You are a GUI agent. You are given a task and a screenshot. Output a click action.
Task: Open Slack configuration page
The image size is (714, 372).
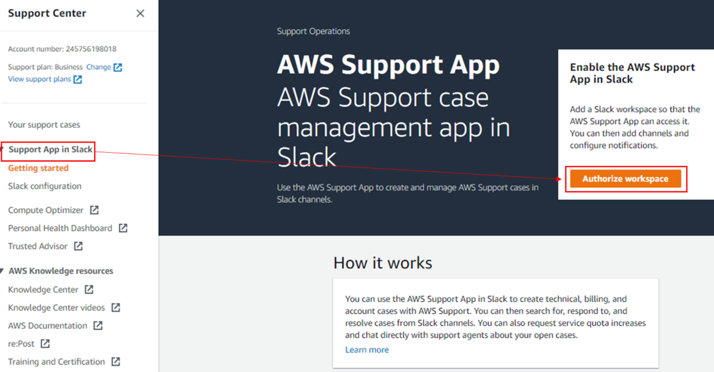(45, 186)
